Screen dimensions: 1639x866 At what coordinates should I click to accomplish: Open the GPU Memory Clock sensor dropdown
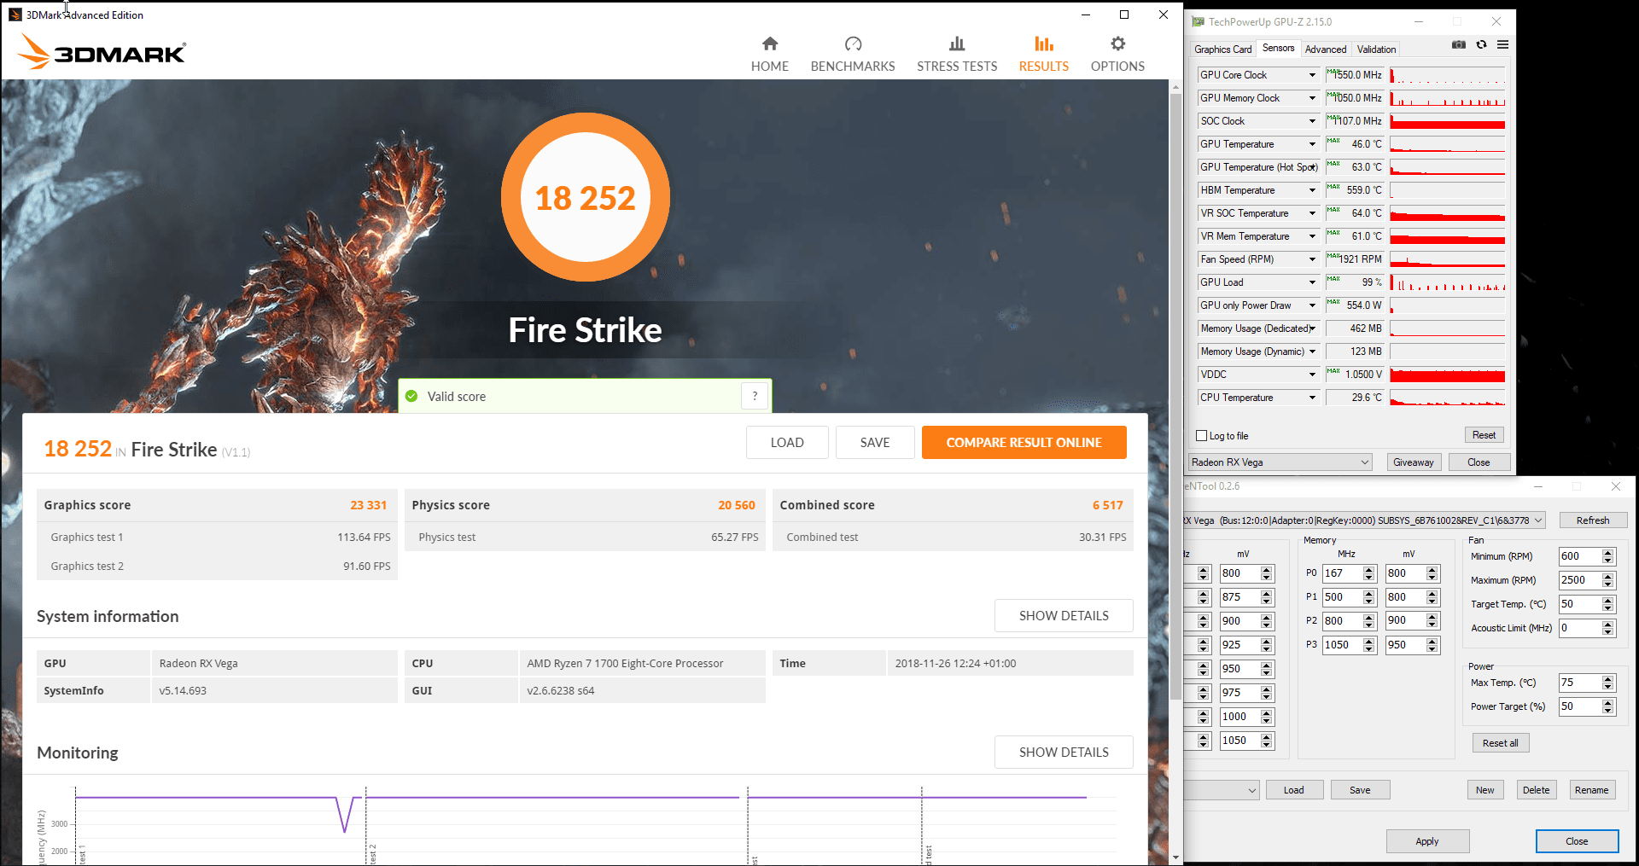[x=1312, y=98]
